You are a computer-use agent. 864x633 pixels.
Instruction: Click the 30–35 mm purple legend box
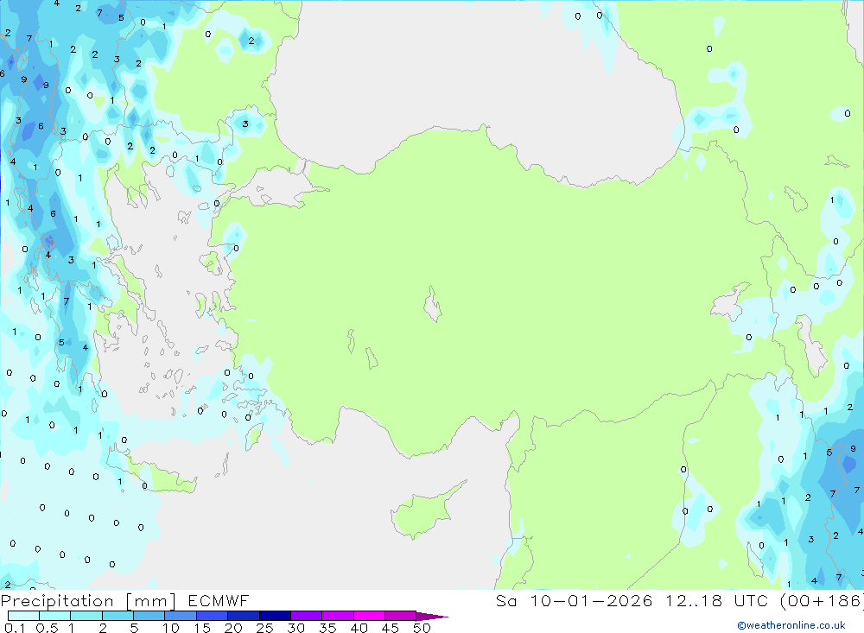tap(306, 616)
